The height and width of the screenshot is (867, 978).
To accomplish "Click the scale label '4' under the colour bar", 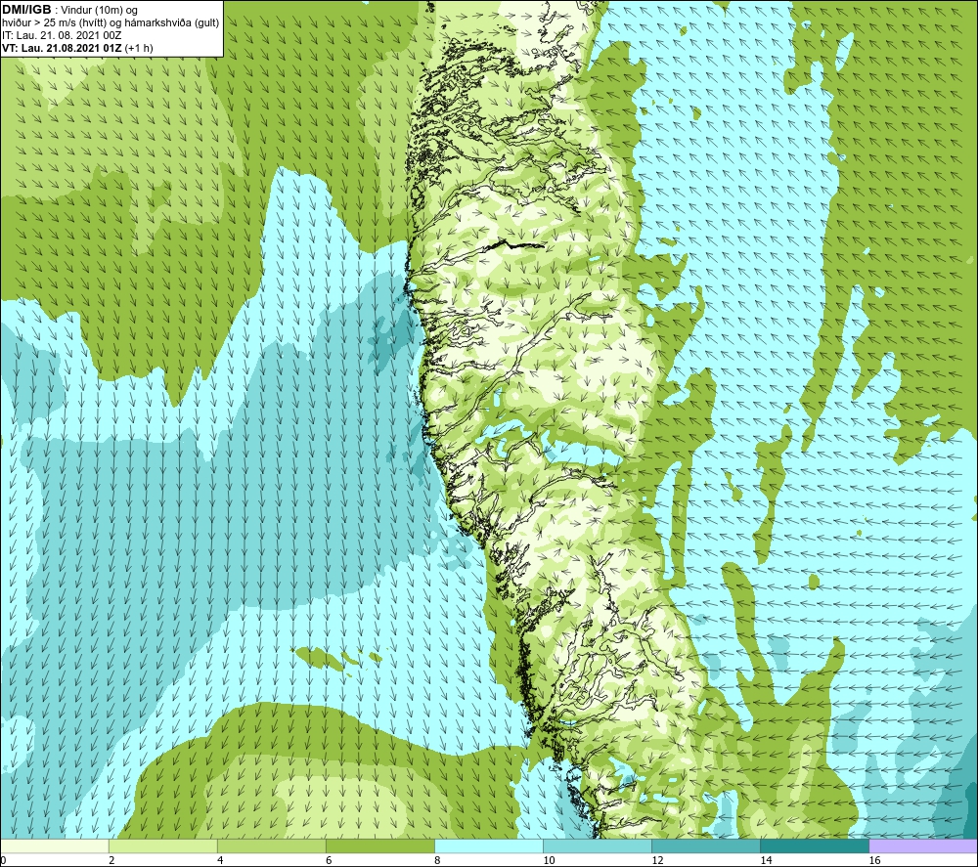I will [220, 860].
